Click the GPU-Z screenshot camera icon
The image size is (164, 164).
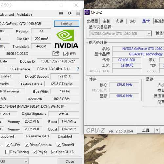tap(61, 13)
